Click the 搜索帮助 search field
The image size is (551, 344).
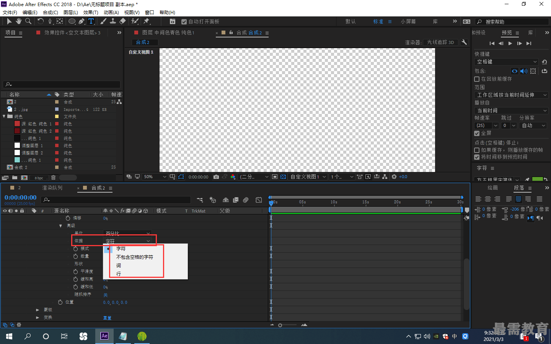(512, 22)
